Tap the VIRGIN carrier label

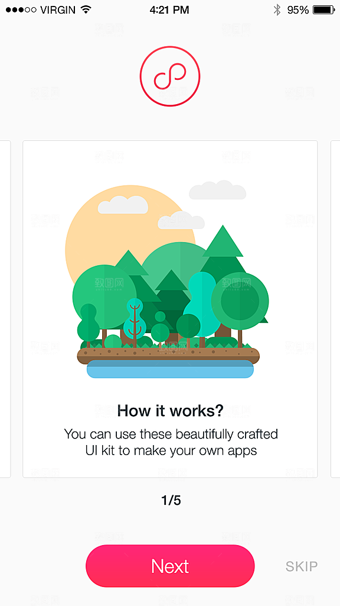click(x=58, y=9)
